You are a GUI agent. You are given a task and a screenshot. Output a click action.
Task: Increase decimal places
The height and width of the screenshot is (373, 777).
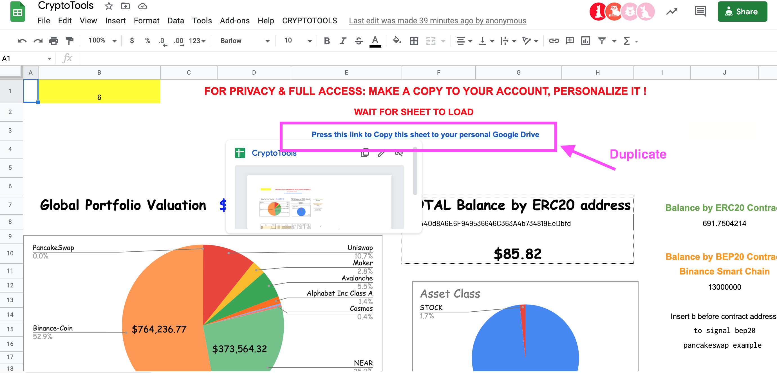[179, 41]
